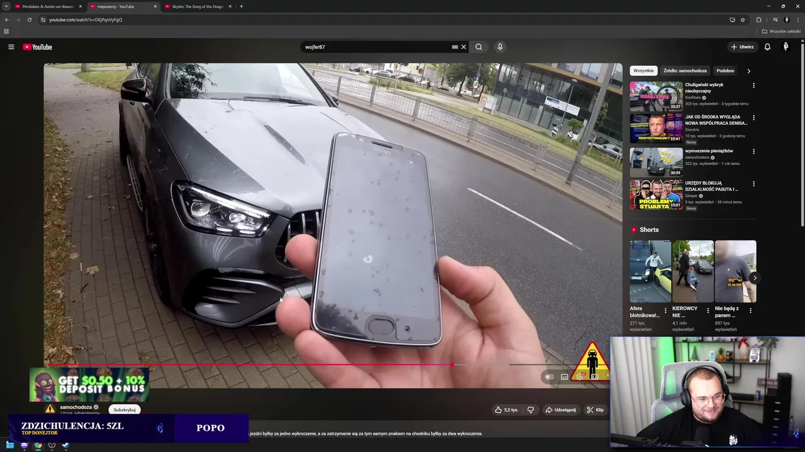805x452 pixels.
Task: Select the Źródło: samochodoza filter chip
Action: (x=685, y=71)
